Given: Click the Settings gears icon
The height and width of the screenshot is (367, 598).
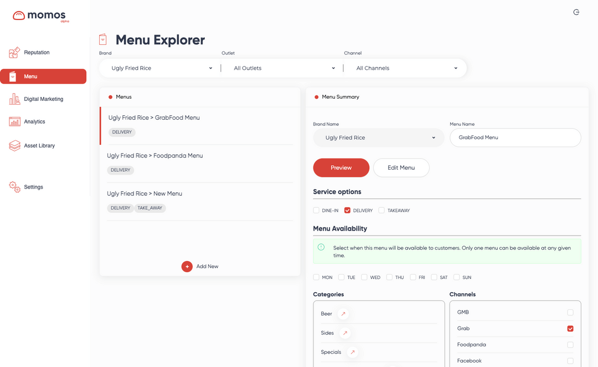Looking at the screenshot, I should pyautogui.click(x=14, y=187).
